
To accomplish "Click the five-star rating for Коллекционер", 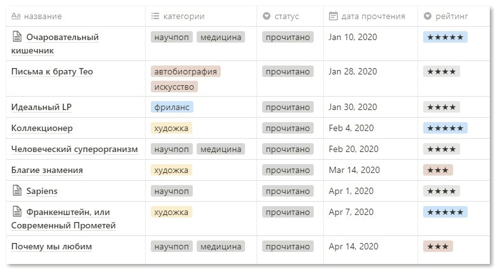I will click(445, 129).
